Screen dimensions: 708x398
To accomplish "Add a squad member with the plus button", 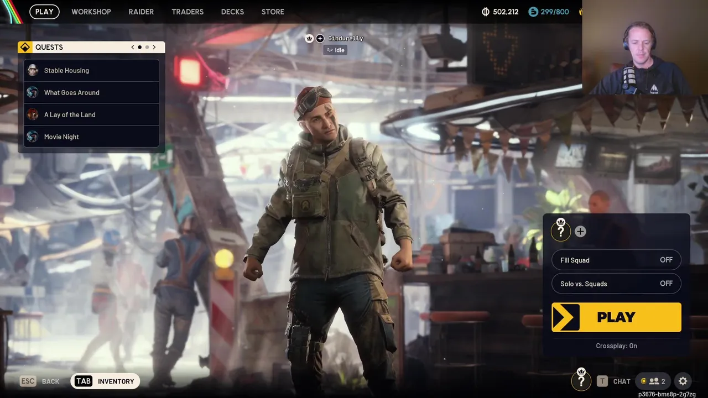I will tap(580, 232).
